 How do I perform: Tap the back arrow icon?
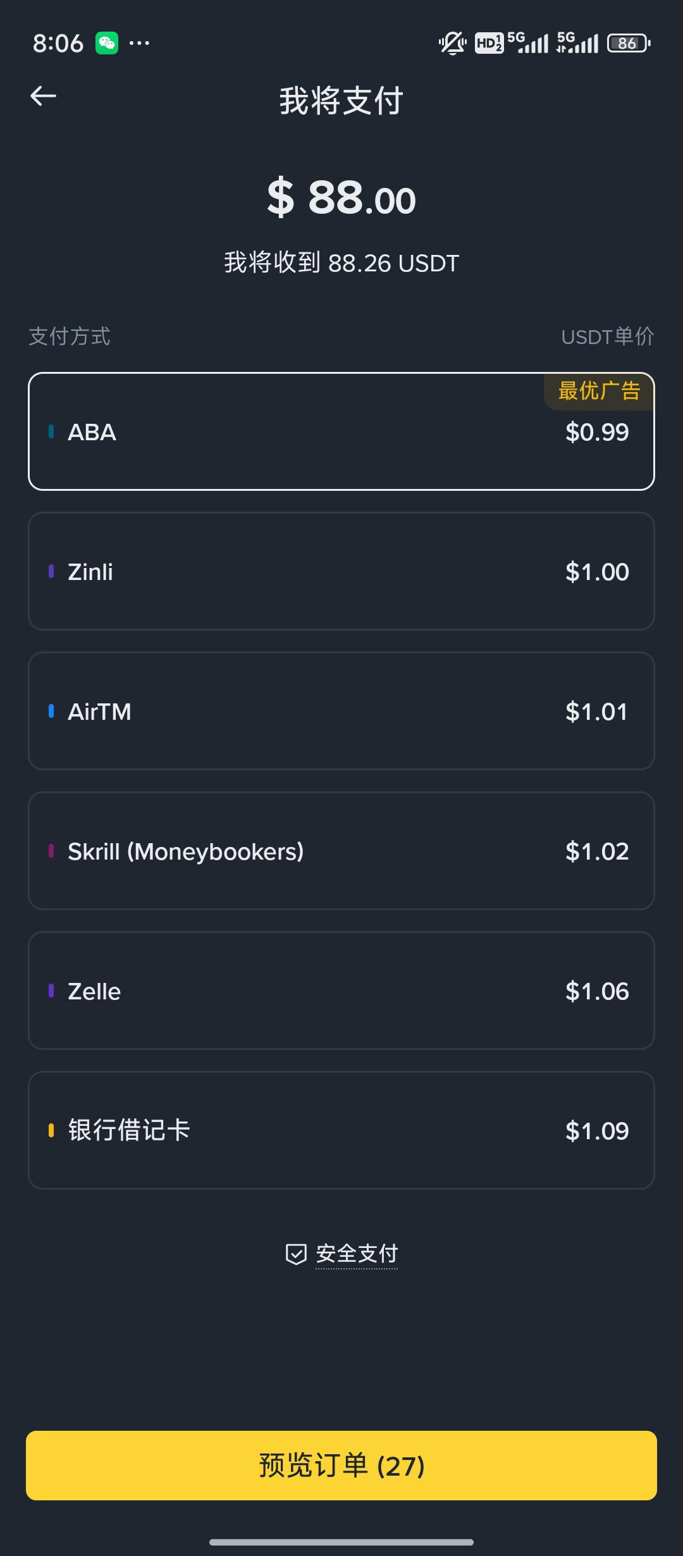pos(43,96)
